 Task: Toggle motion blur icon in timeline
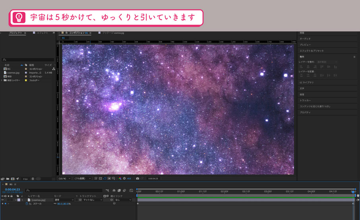coord(124,190)
